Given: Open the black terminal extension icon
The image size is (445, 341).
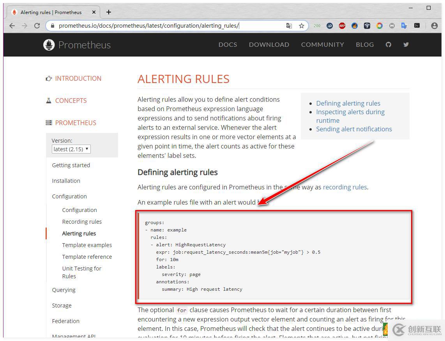Looking at the screenshot, I should pos(417,26).
